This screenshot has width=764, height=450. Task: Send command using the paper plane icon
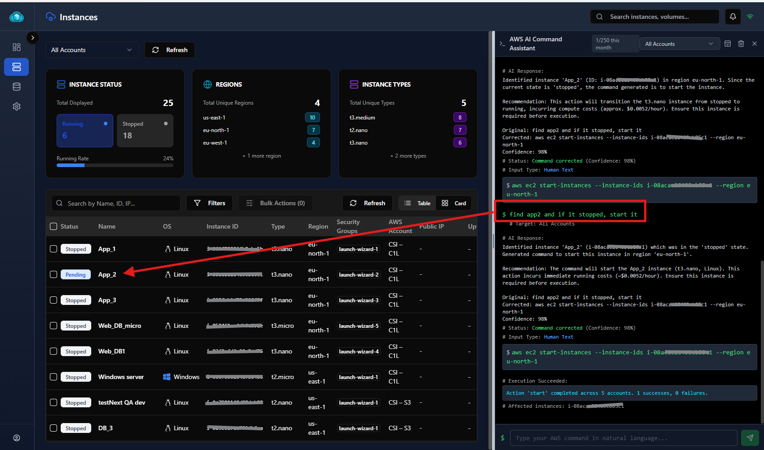point(750,437)
